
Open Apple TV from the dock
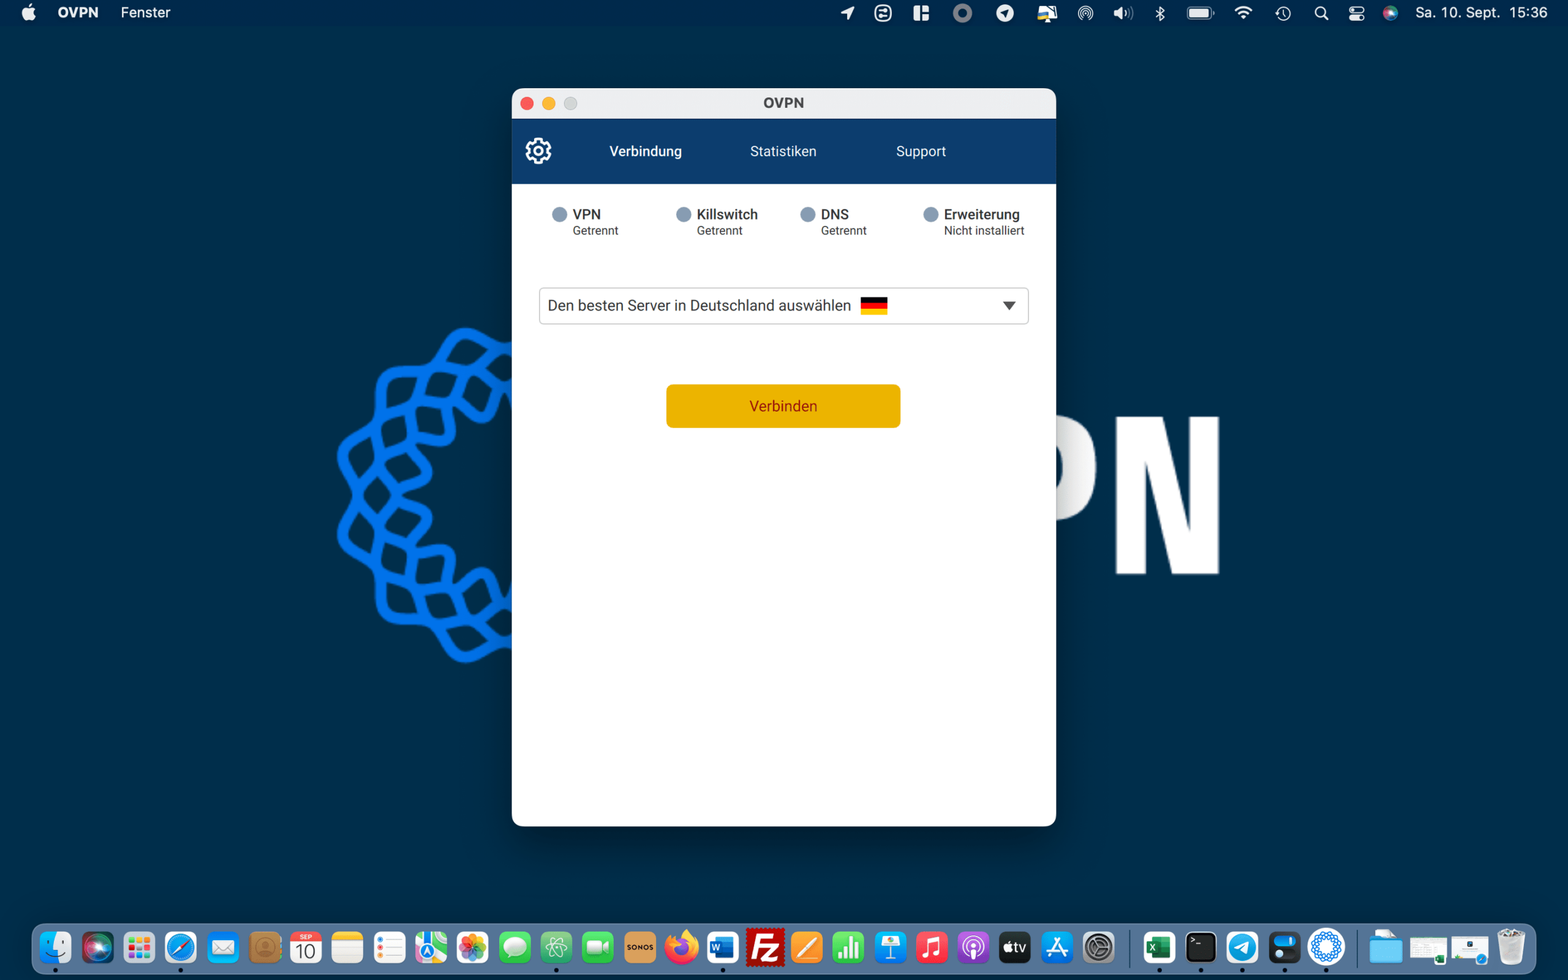click(1015, 948)
